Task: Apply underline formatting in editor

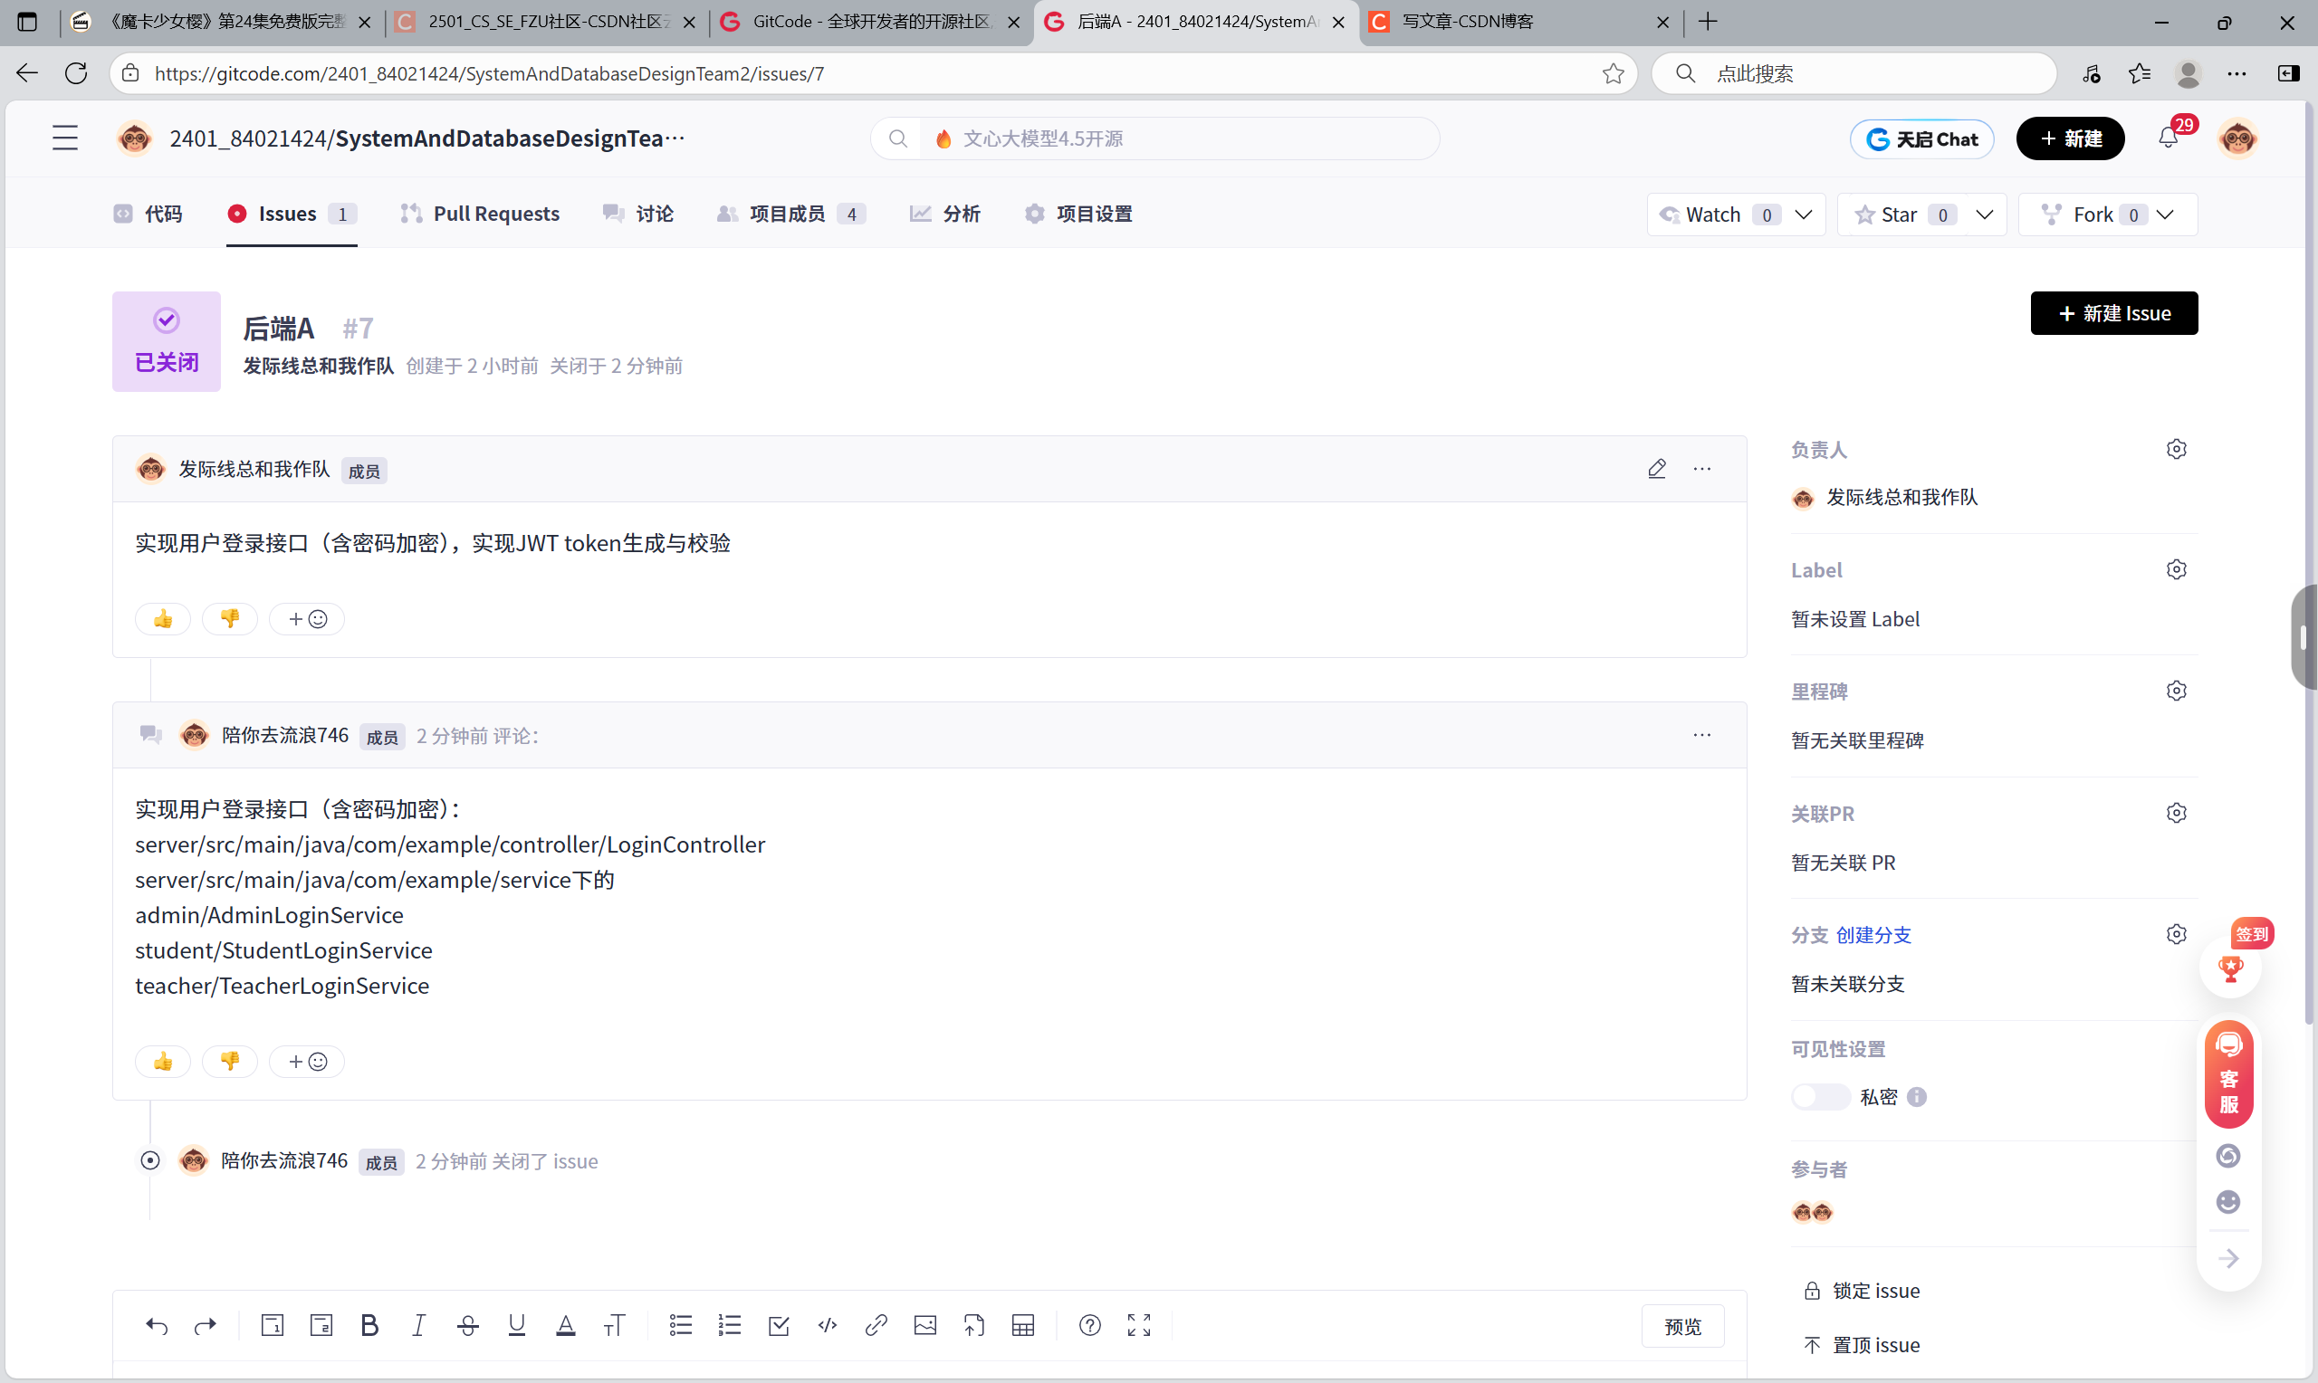Action: coord(516,1325)
